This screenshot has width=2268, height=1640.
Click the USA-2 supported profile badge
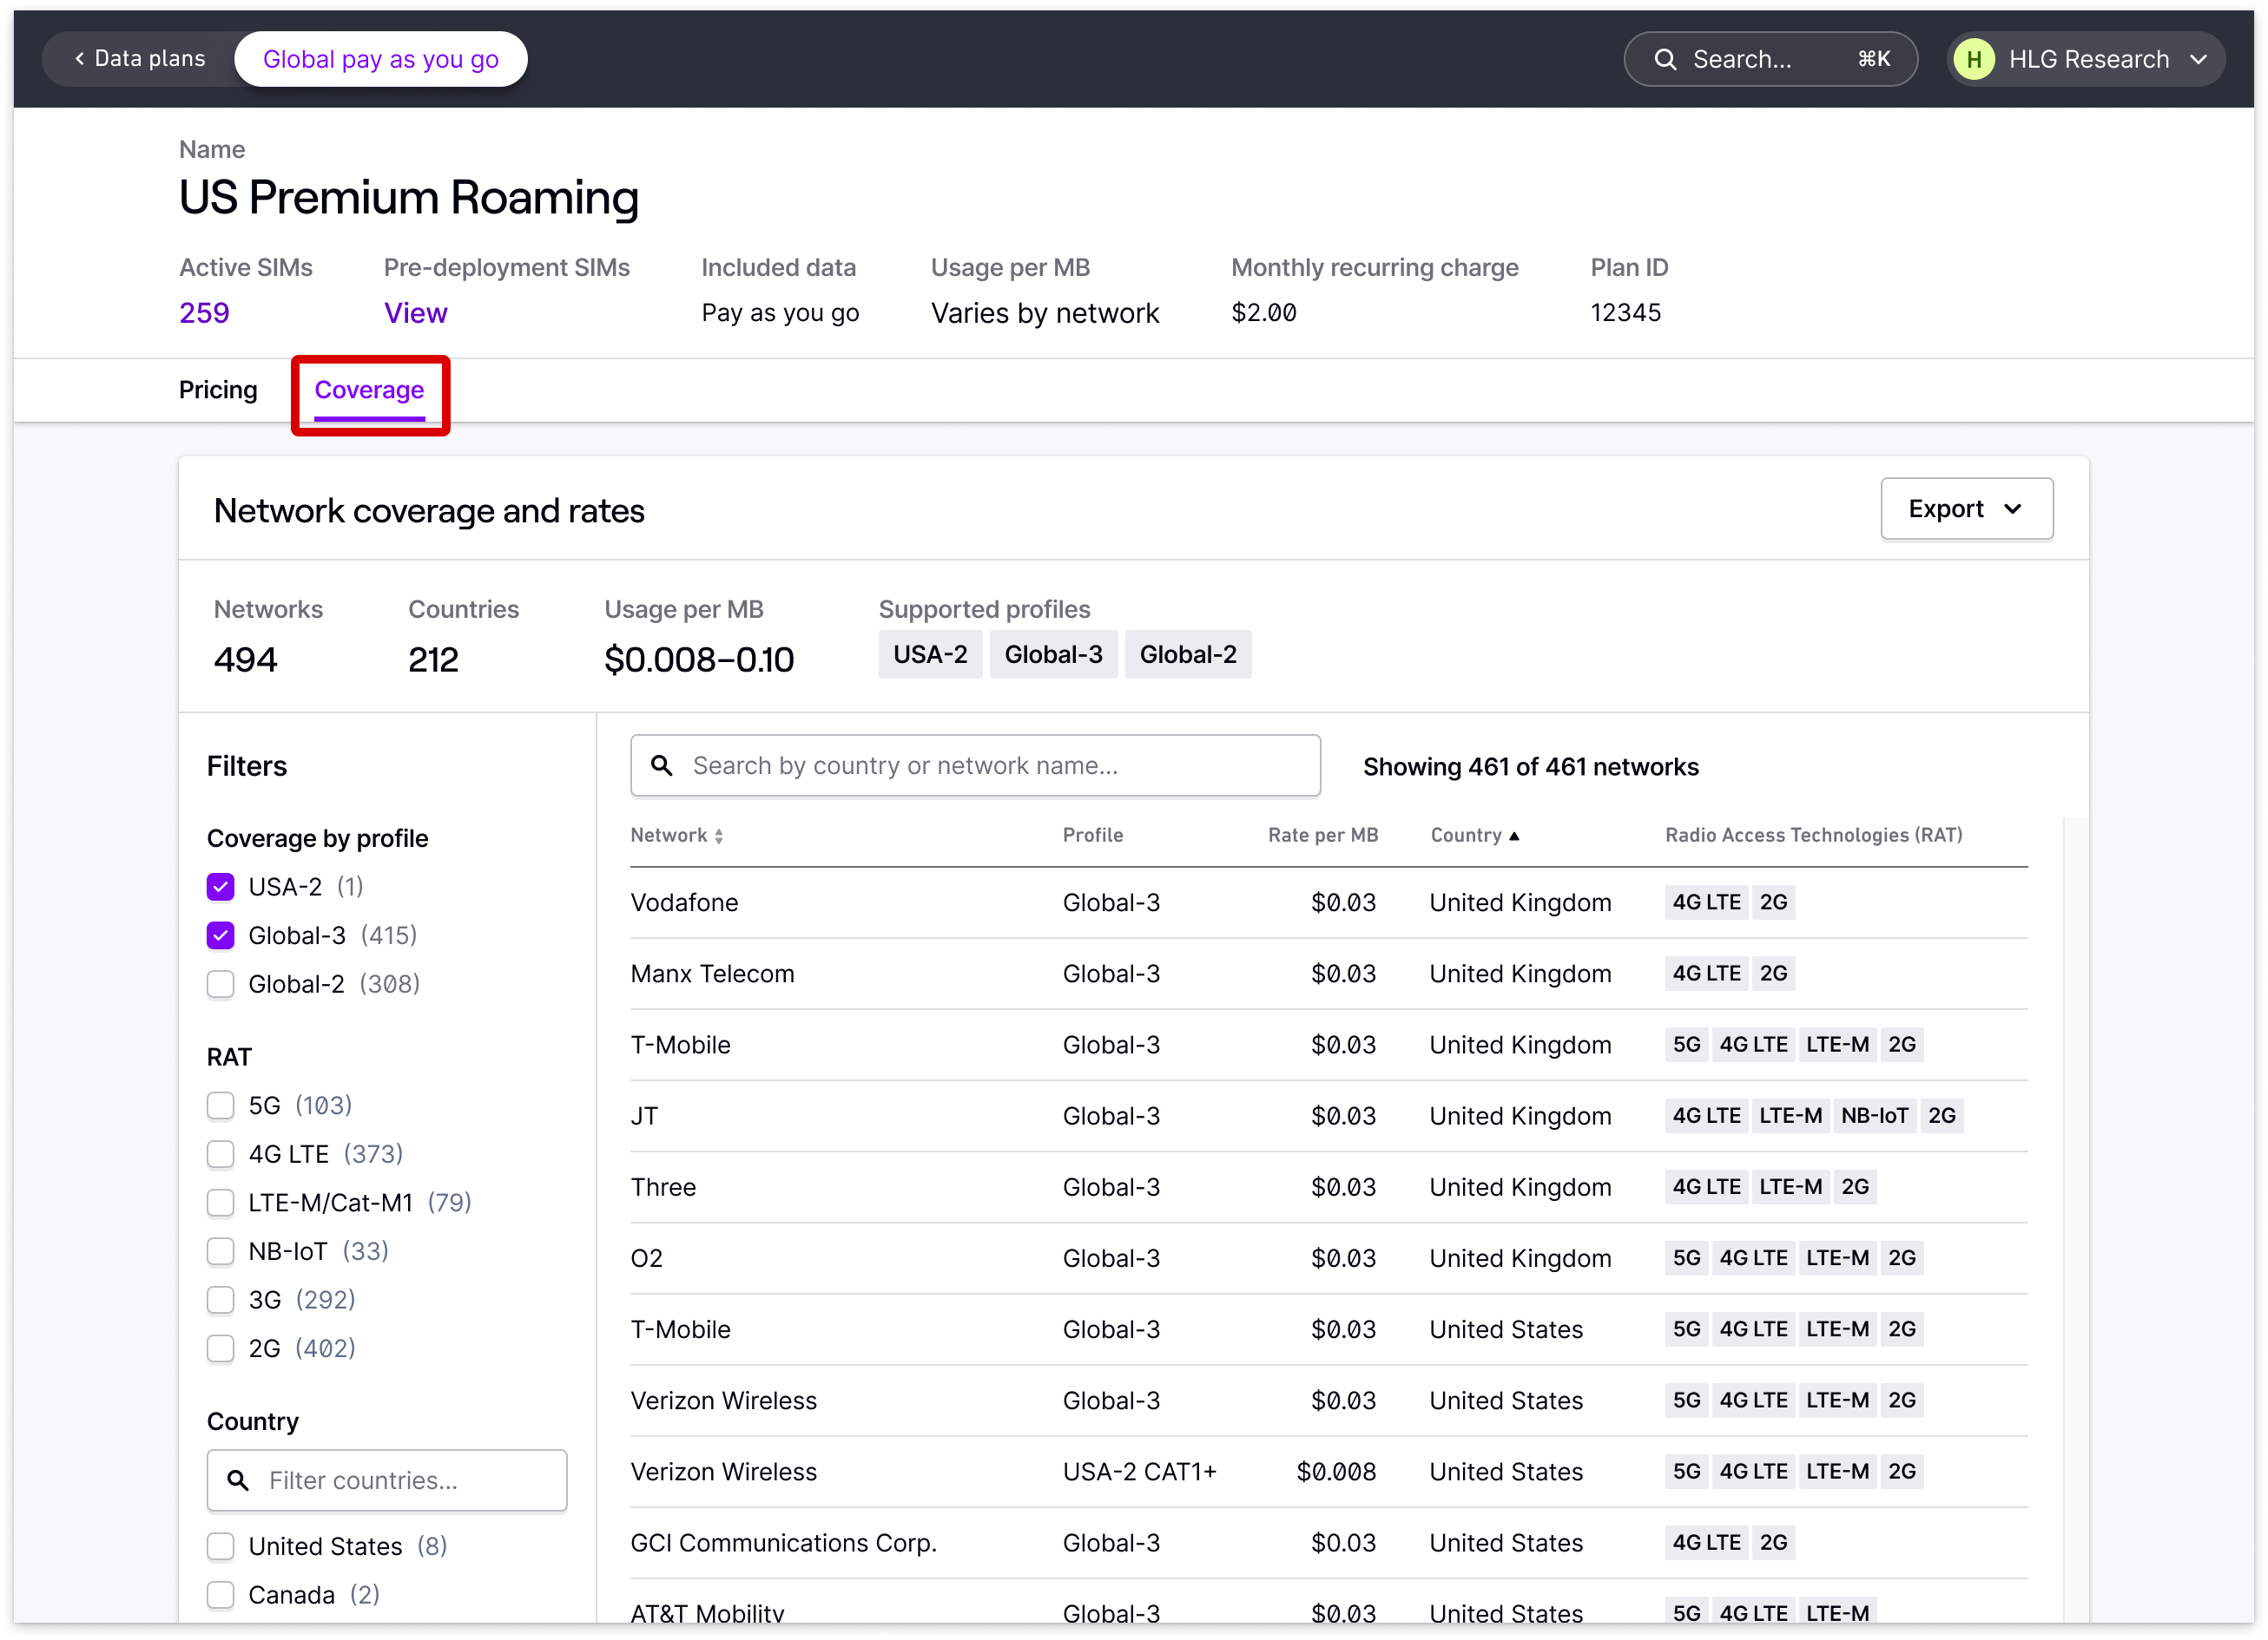point(929,654)
